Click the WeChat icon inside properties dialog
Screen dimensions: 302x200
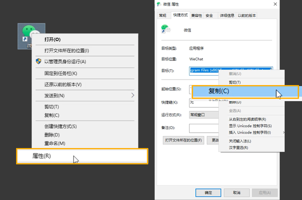pos(166,29)
